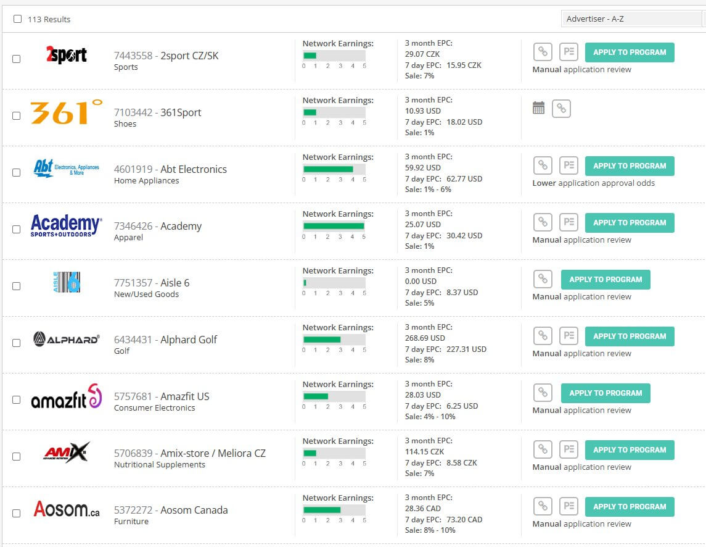This screenshot has width=706, height=547.
Task: Open the 7443558 - 2sport CZ/SK advertiser link
Action: click(x=166, y=56)
